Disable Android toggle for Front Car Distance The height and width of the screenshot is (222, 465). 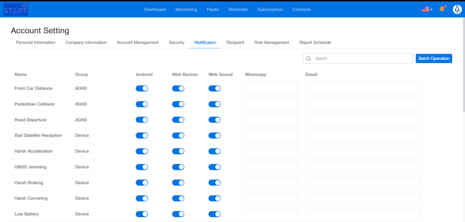click(x=142, y=89)
